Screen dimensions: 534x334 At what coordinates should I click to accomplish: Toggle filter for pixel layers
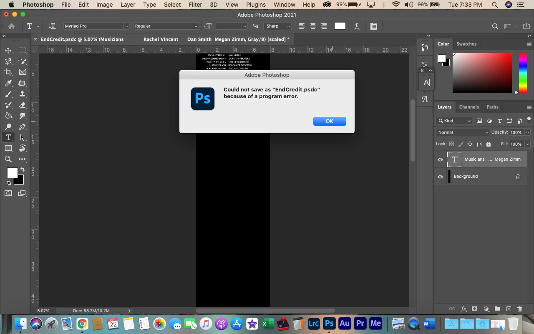tap(479, 121)
